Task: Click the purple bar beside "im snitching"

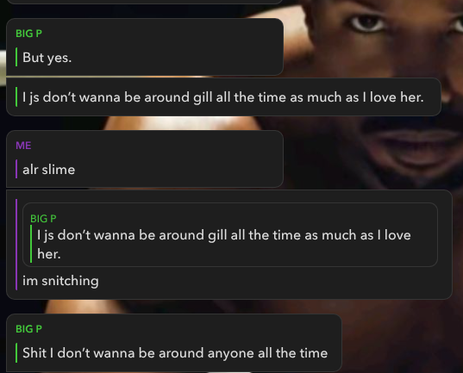Action: [x=16, y=245]
